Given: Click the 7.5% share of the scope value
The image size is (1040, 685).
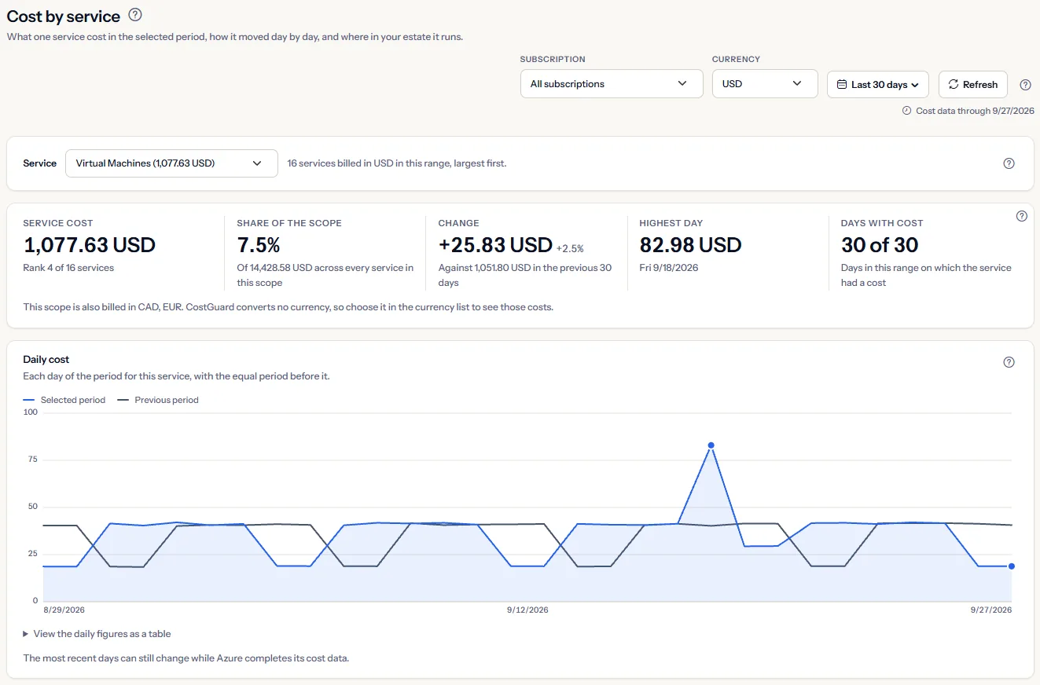Looking at the screenshot, I should coord(259,245).
